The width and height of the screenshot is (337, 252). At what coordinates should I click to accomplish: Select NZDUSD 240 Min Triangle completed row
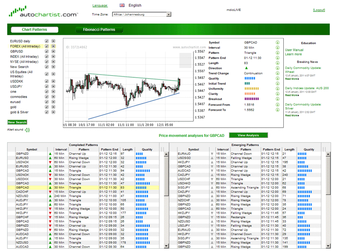83,196
